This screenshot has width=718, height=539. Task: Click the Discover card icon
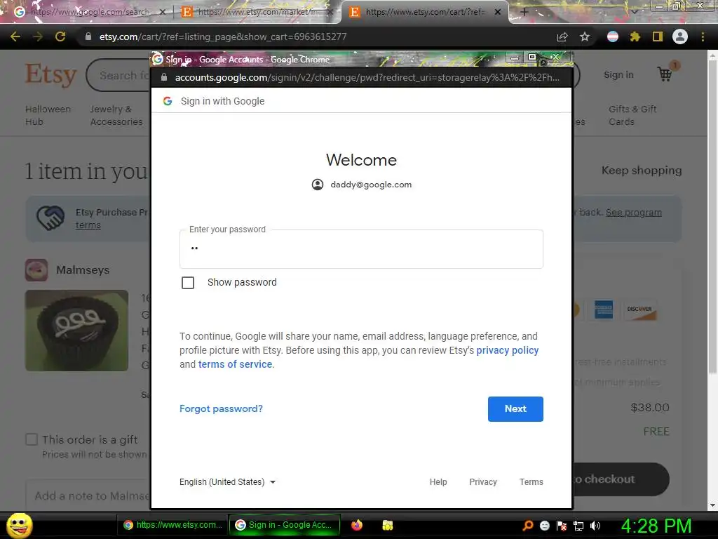(x=639, y=310)
